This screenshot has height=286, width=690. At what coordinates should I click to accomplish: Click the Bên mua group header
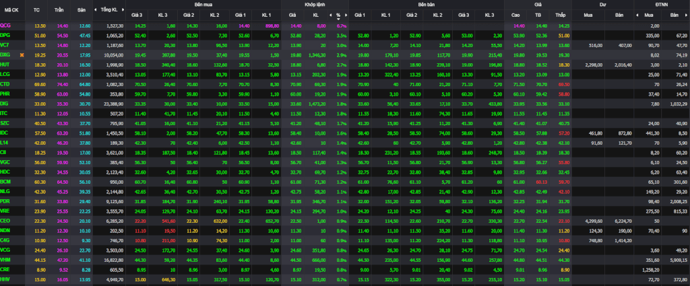click(203, 3)
